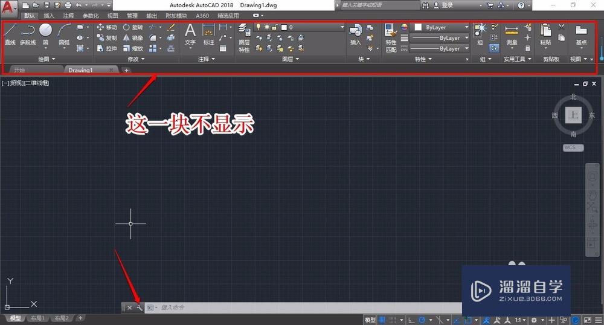This screenshot has height=325, width=604.
Task: Toggle ortho mode in status bar
Action: 411,320
